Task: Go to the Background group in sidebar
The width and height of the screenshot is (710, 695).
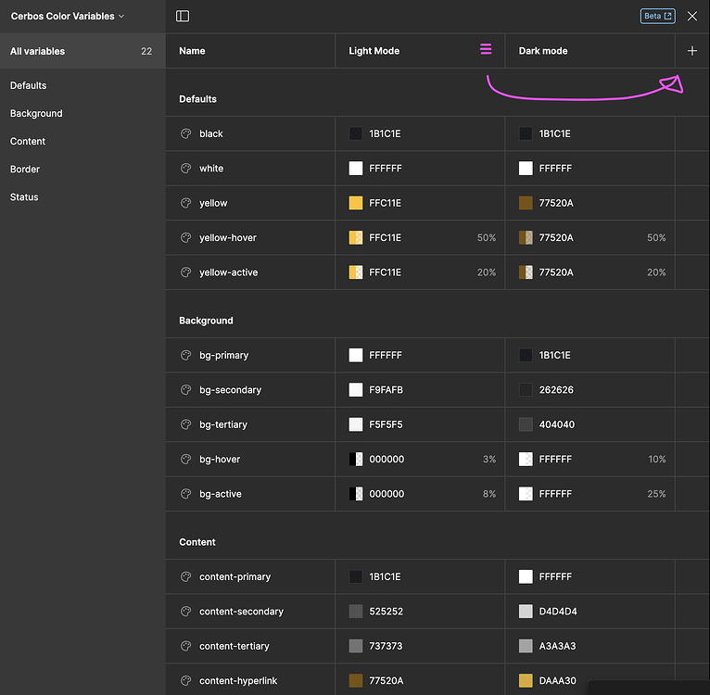Action: coord(36,113)
